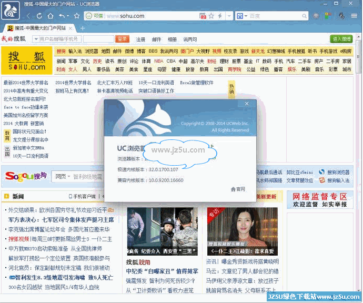Open the colorful apps grid icon
Screen dimensions: 363x303
[328, 16]
